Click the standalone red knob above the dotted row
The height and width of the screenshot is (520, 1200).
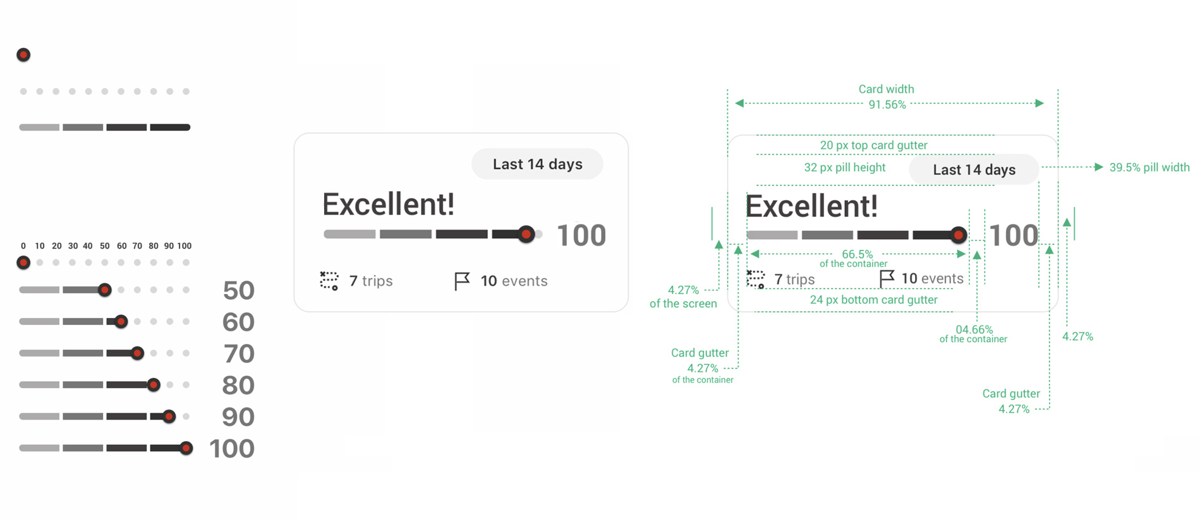point(23,55)
